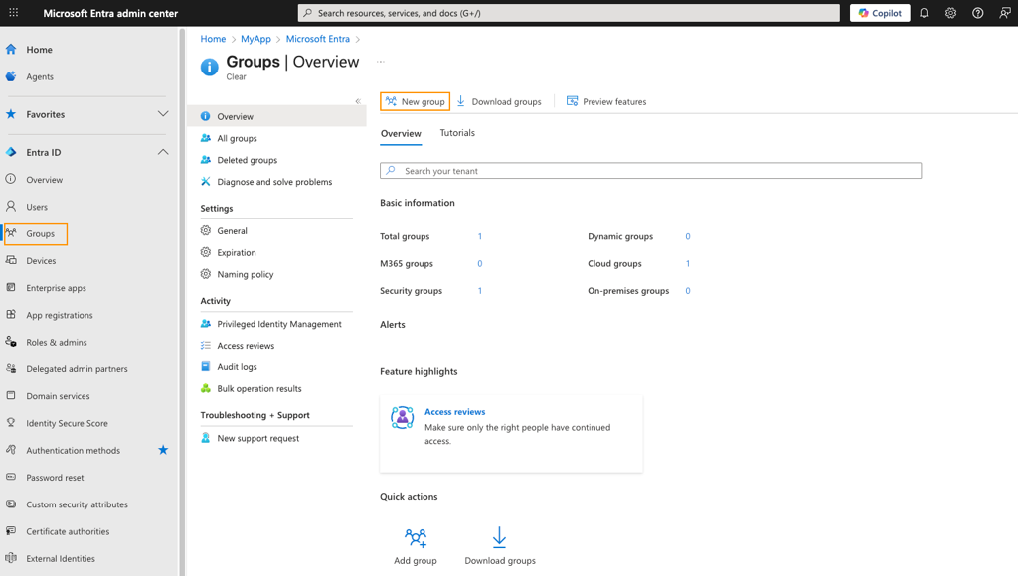Click the Add group quick action
This screenshot has width=1018, height=576.
416,547
